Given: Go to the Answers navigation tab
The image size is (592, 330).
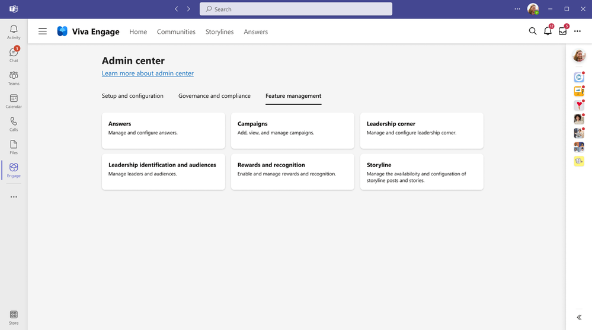Looking at the screenshot, I should coord(255,32).
